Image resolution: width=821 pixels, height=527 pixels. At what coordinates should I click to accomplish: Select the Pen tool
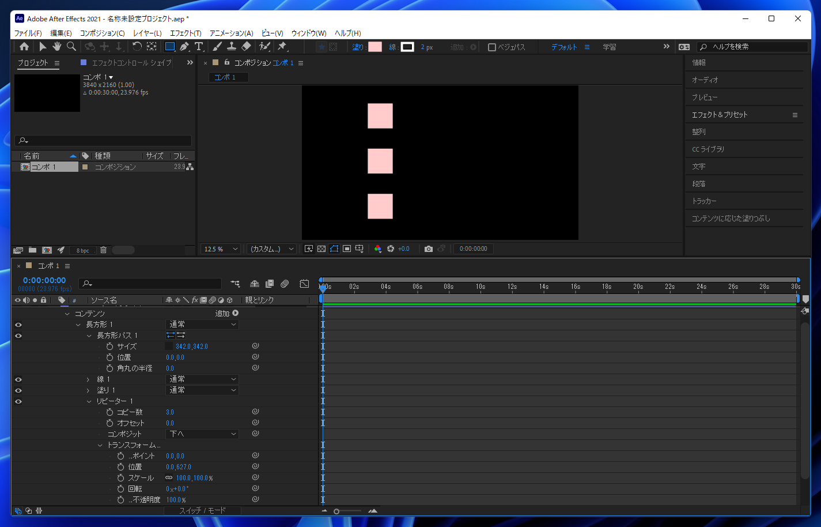pos(184,47)
